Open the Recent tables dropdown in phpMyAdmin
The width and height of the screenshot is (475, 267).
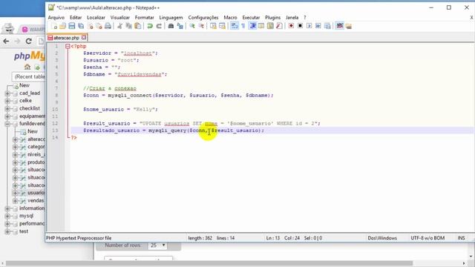point(29,77)
